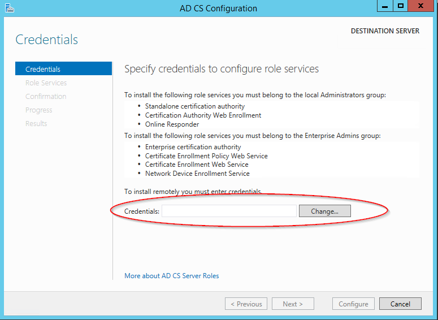Click the Enterprise certification authority list item
The image size is (438, 320).
193,147
